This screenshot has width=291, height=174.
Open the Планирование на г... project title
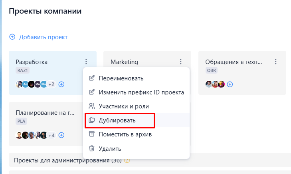(x=45, y=113)
